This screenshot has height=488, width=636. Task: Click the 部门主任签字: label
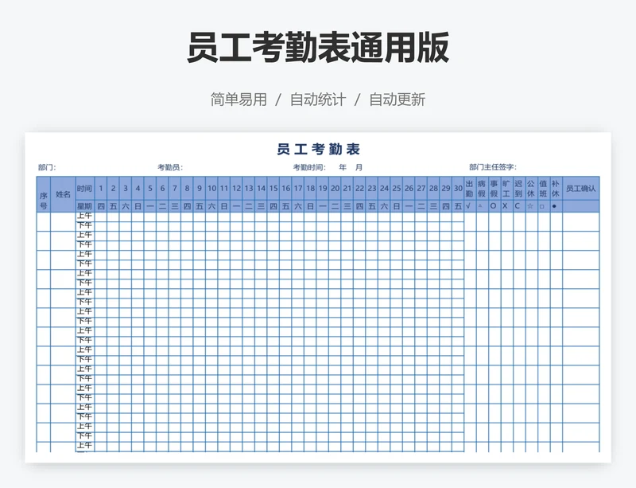pyautogui.click(x=493, y=167)
